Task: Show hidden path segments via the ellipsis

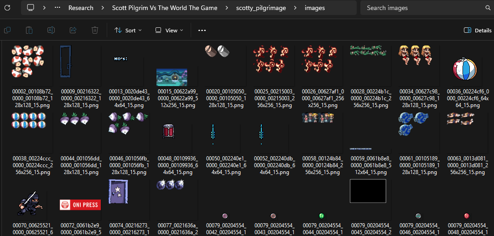Action: (x=57, y=8)
